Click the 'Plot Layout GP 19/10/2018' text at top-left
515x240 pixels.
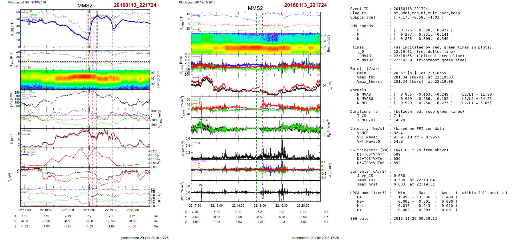(27, 2)
